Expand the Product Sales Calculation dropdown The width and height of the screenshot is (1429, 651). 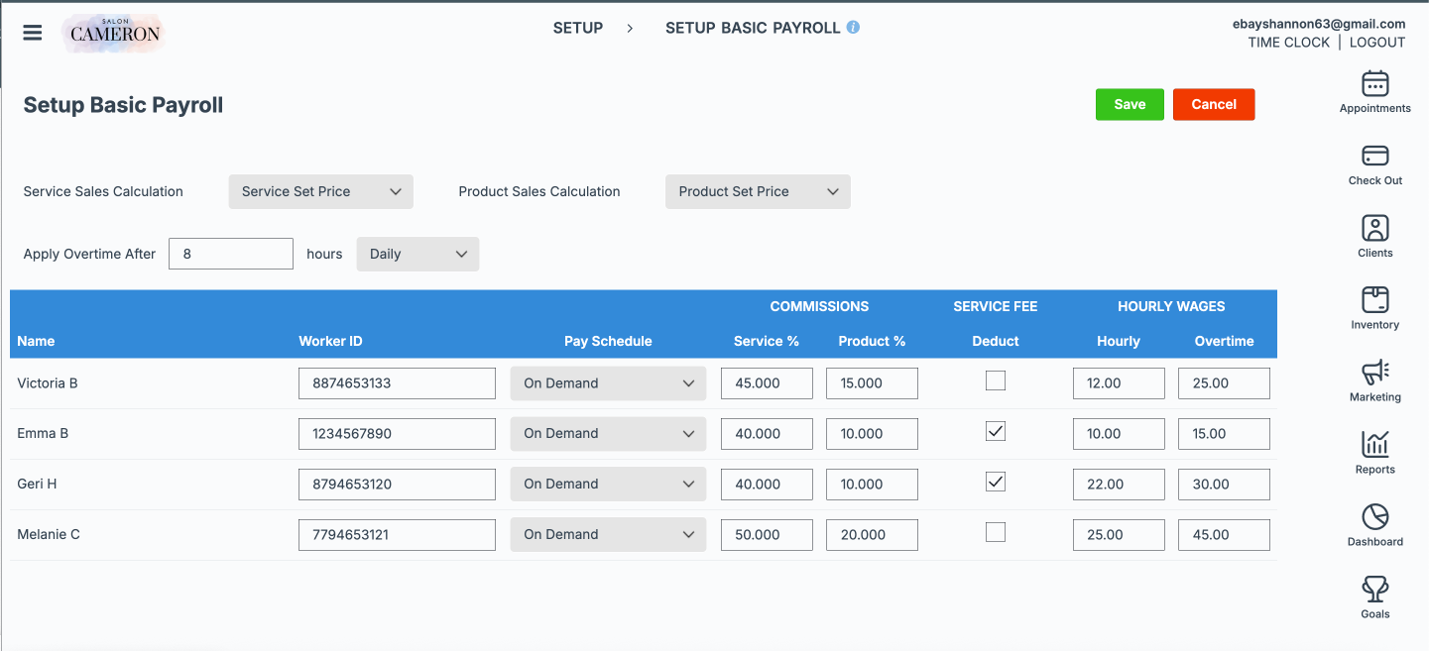coord(758,192)
